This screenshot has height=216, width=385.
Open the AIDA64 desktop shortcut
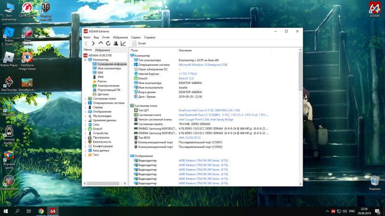pyautogui.click(x=374, y=10)
